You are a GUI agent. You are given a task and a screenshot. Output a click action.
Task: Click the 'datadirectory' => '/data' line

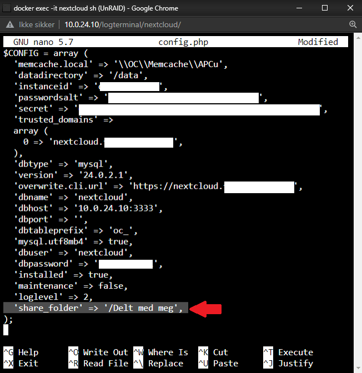[81, 75]
